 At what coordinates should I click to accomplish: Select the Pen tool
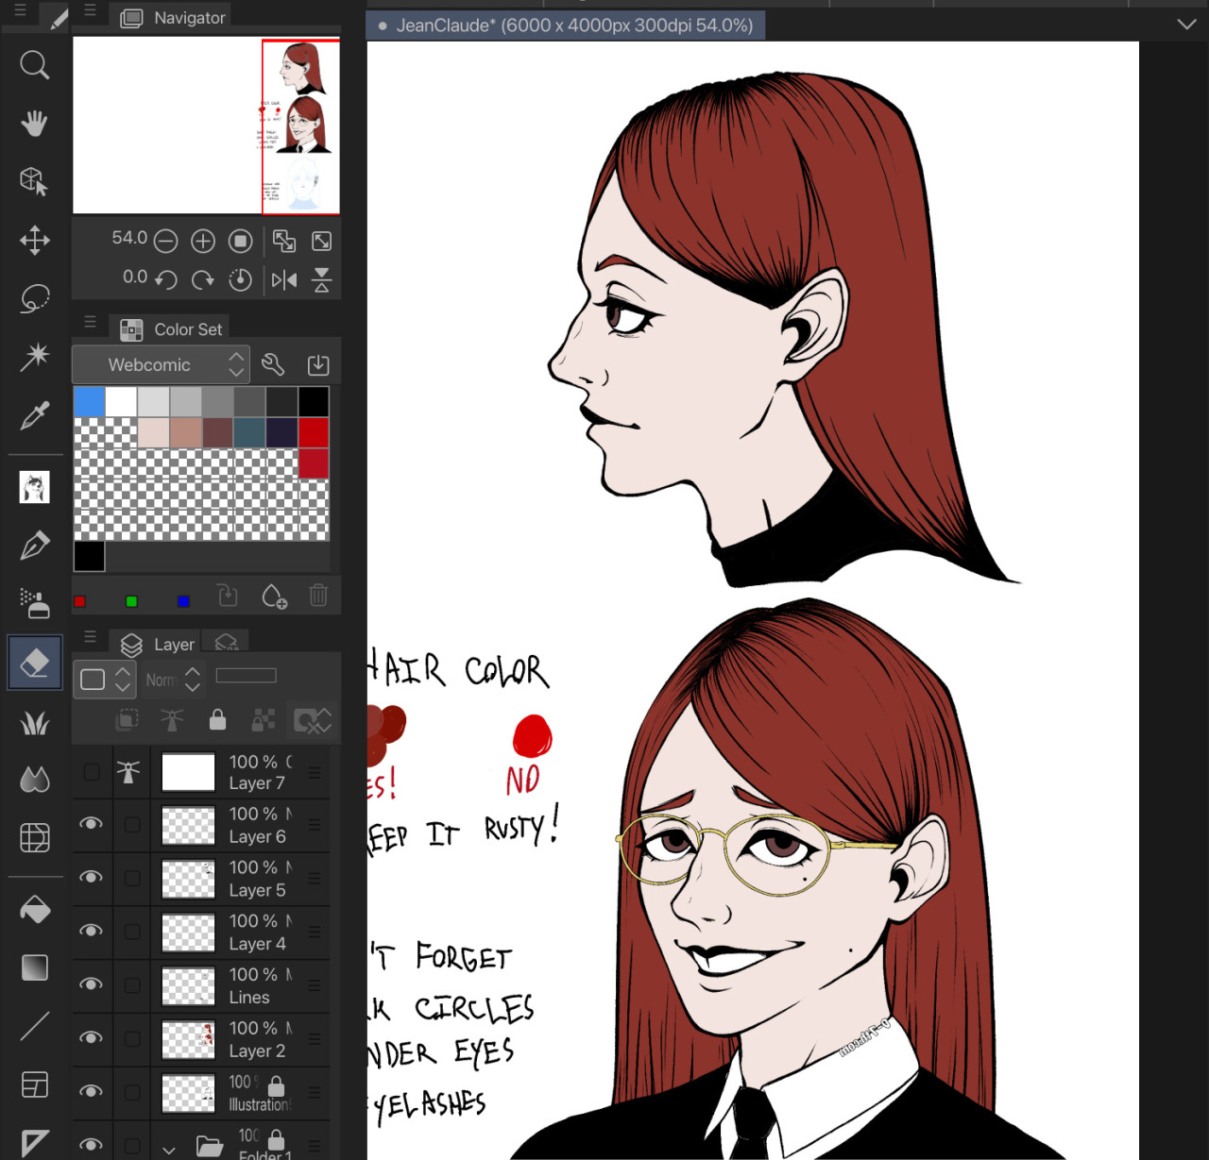pos(35,546)
